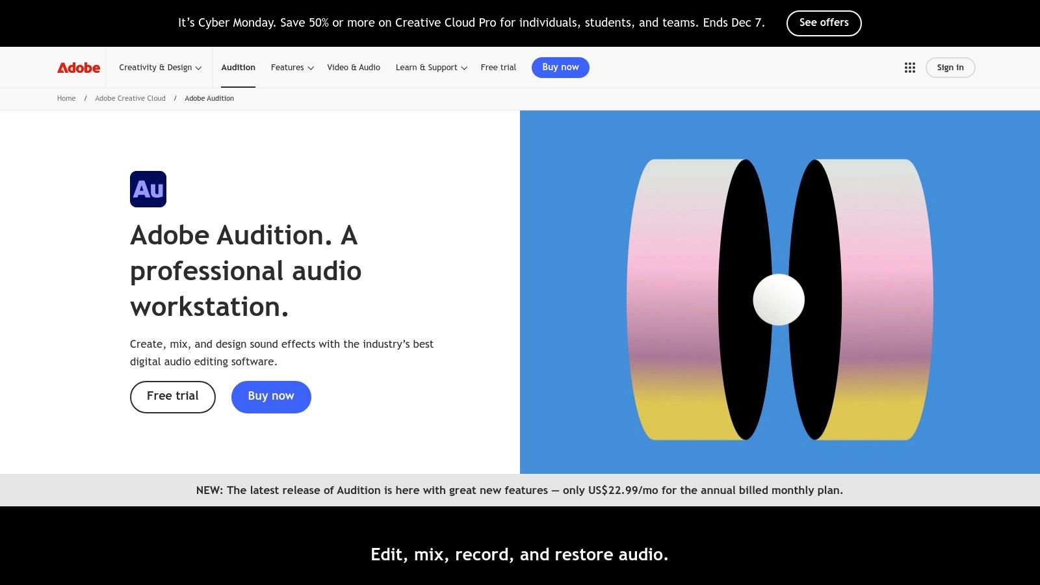This screenshot has width=1040, height=585.
Task: Select Video & Audio in the navigation
Action: point(354,67)
